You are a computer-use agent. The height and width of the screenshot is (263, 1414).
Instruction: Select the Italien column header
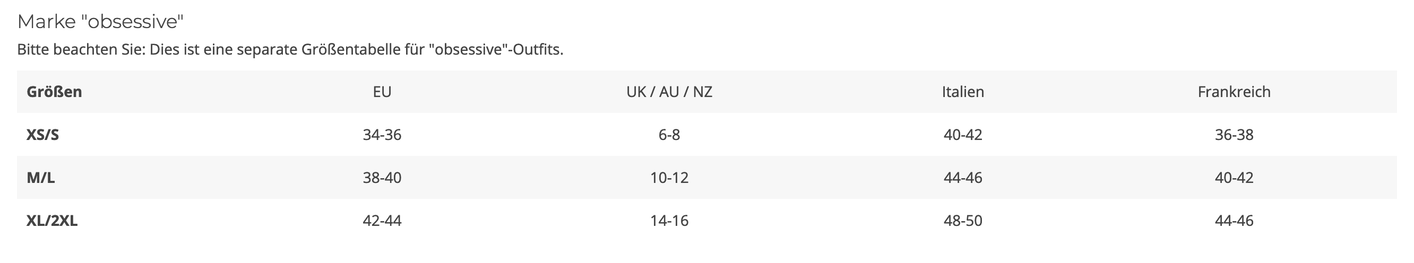click(x=963, y=92)
